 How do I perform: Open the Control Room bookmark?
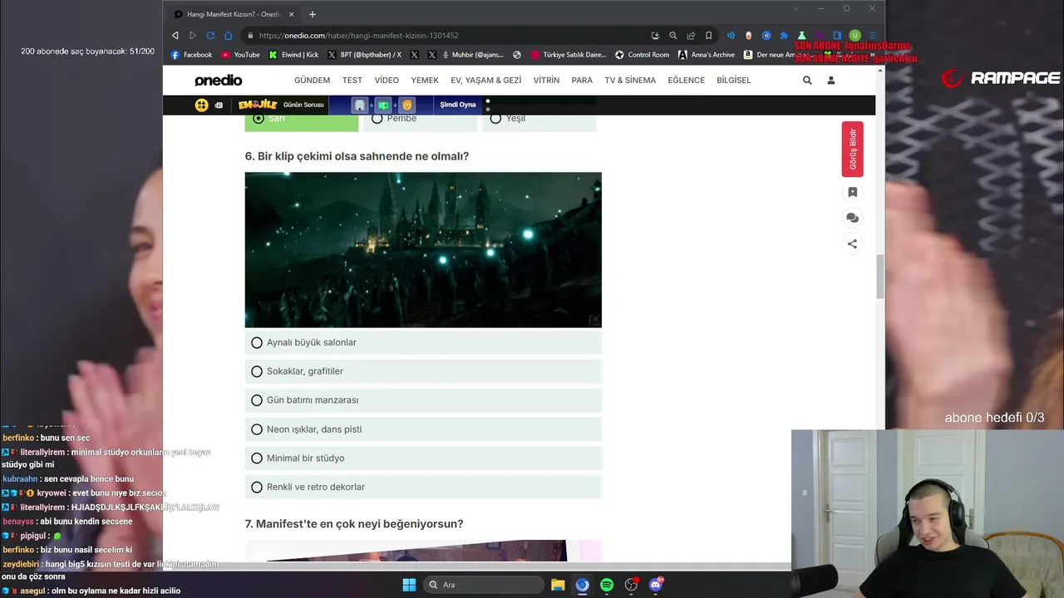point(642,55)
